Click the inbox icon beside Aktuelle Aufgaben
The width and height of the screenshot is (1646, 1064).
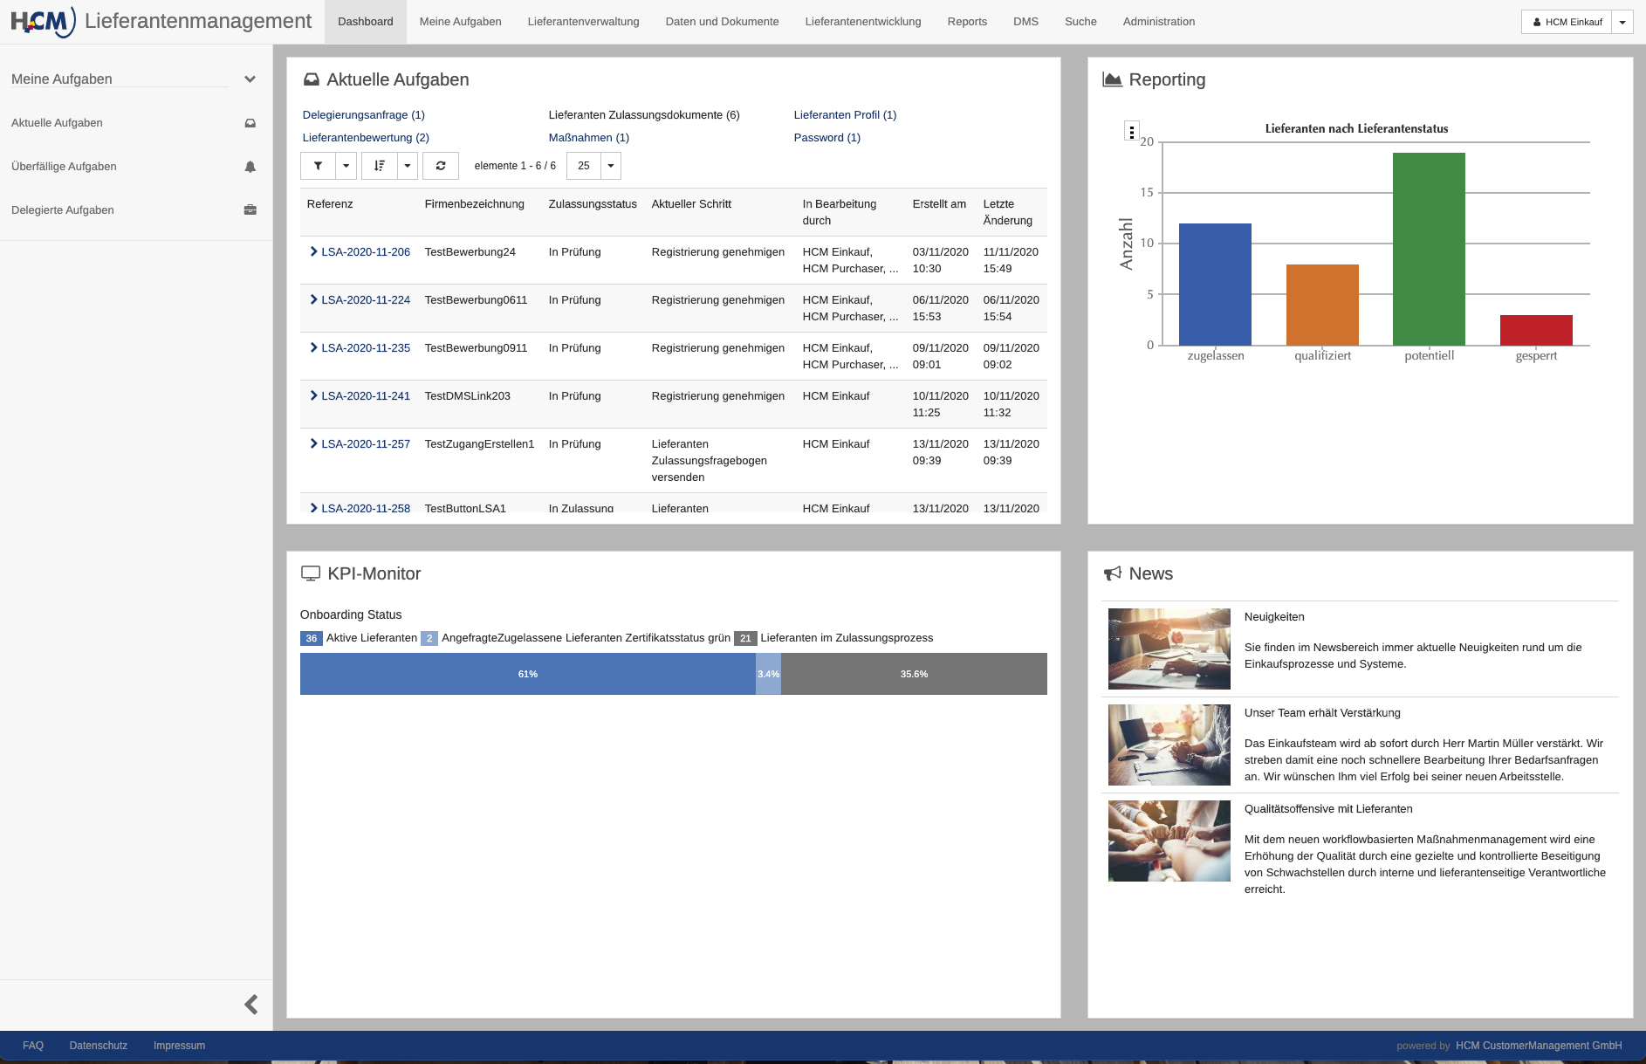pyautogui.click(x=250, y=123)
